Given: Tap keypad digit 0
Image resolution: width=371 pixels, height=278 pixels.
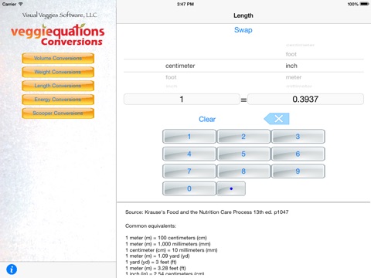Looking at the screenshot, I should click(189, 188).
